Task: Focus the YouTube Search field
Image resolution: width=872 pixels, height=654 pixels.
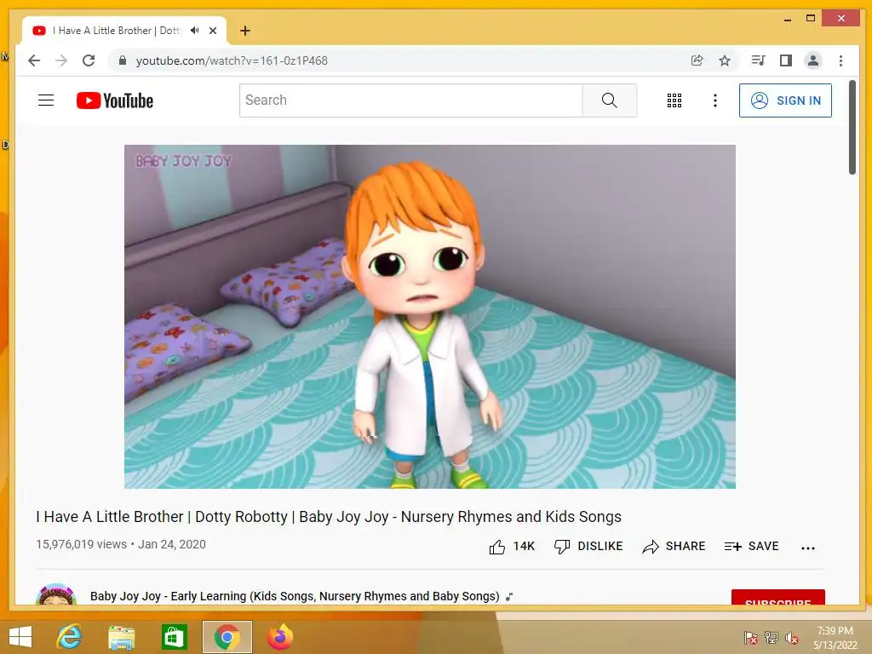Action: coord(411,100)
